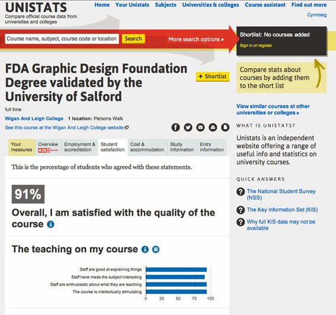The image size is (336, 315).
Task: Click the document icon beside the print icon
Action: click(225, 127)
